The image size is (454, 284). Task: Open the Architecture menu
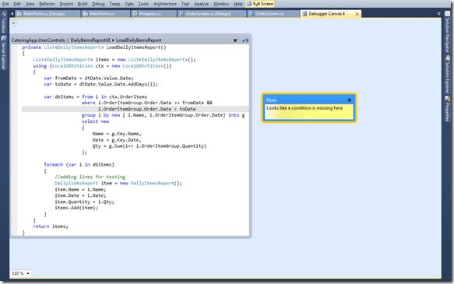pos(165,4)
